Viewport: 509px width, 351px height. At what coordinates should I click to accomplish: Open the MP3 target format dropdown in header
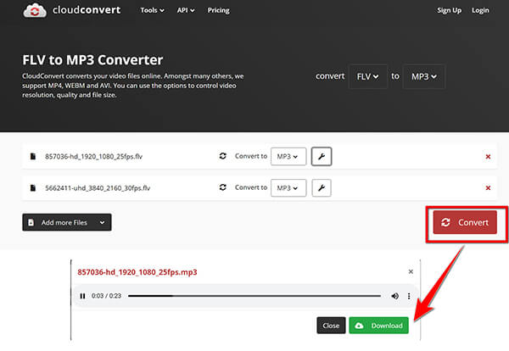[423, 76]
